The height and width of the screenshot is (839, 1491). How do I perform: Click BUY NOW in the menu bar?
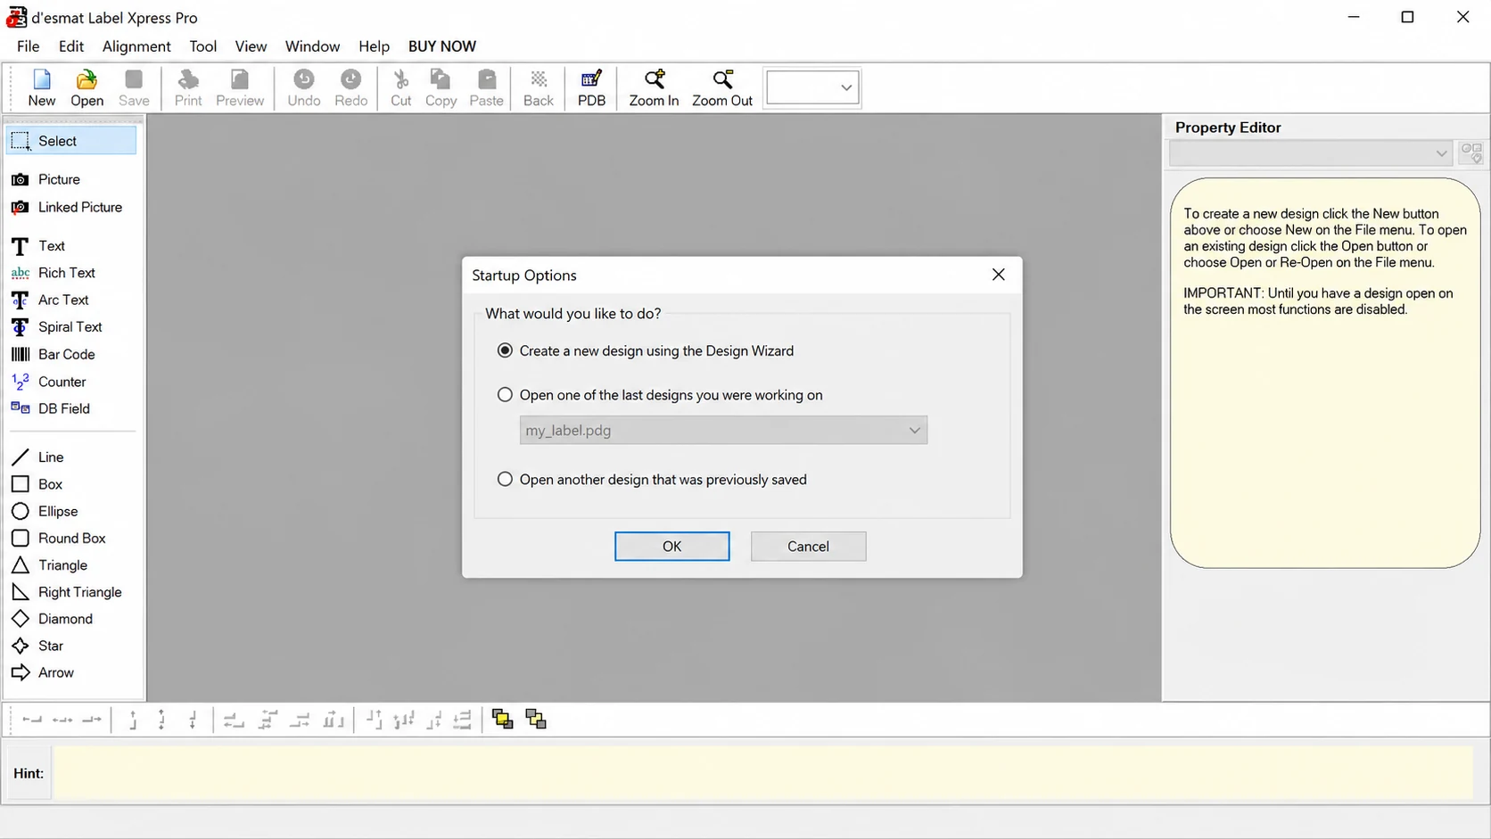point(442,46)
